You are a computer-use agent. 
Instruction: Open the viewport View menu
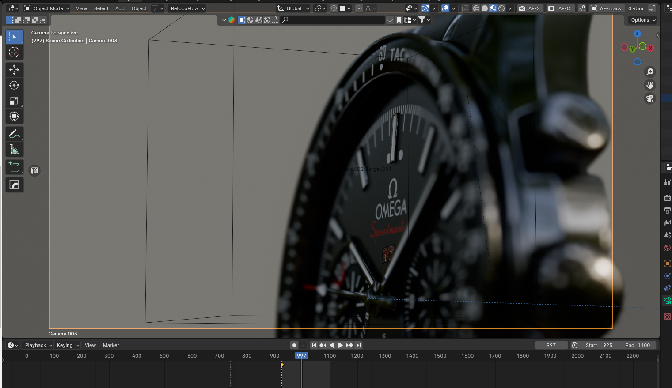[x=81, y=8]
